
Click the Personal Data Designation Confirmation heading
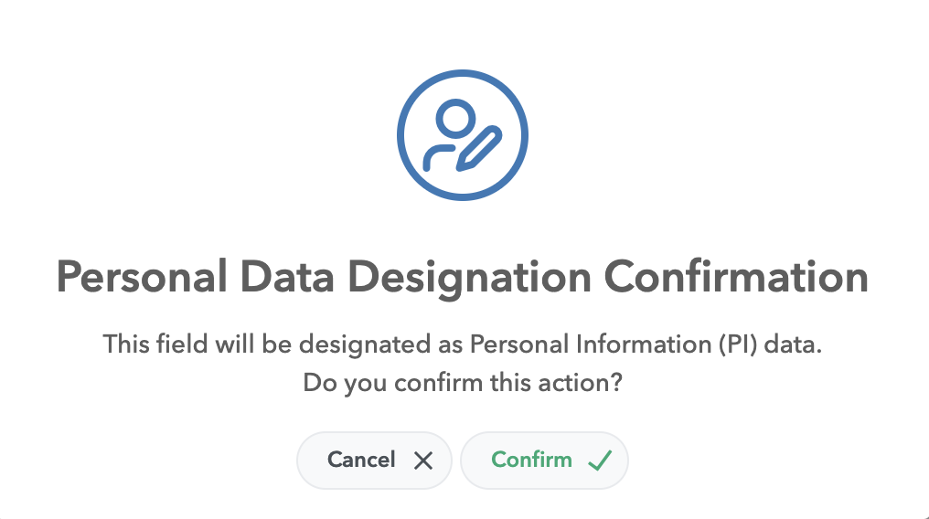pos(462,278)
